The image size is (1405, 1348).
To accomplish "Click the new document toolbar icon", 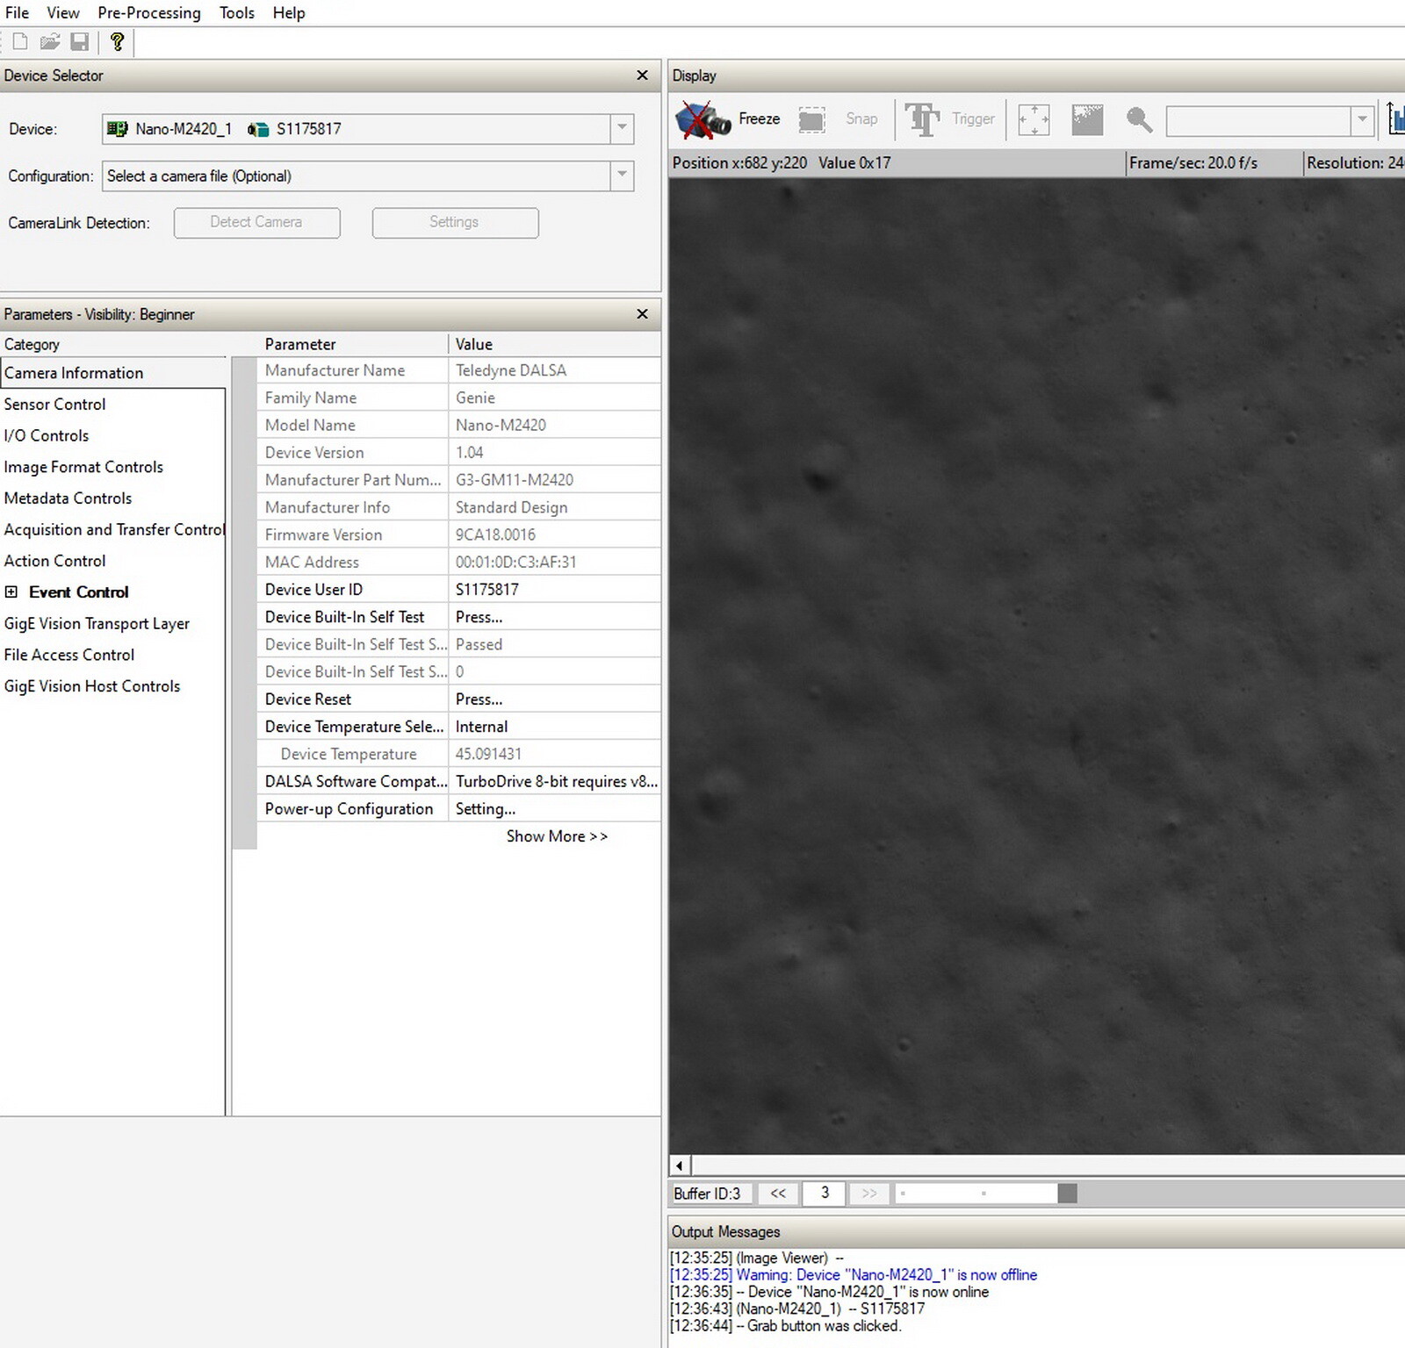I will tap(20, 41).
